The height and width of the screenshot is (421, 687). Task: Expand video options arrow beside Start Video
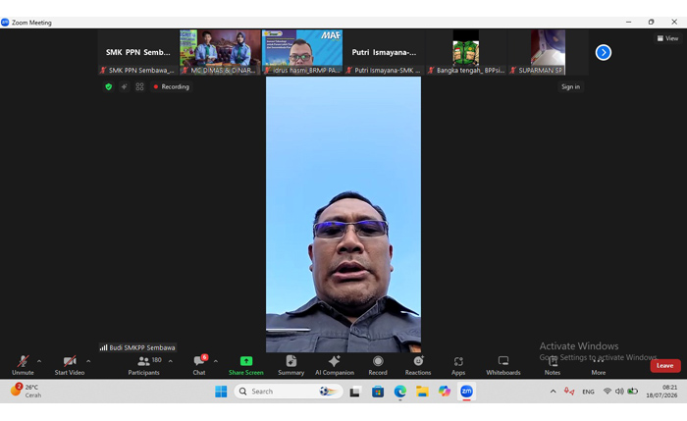click(x=88, y=361)
